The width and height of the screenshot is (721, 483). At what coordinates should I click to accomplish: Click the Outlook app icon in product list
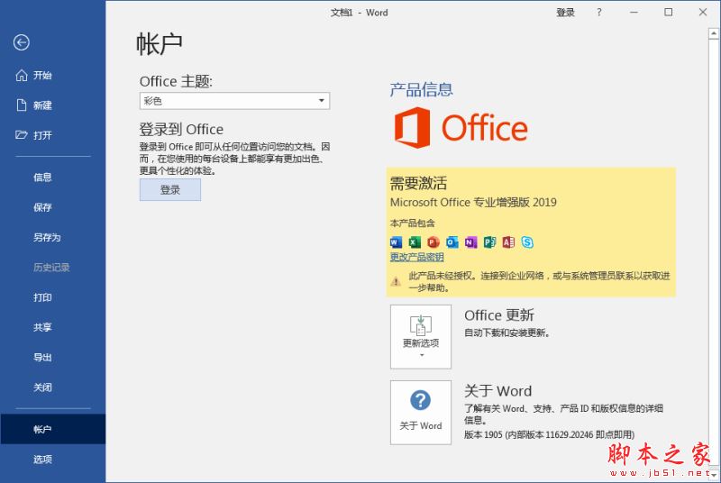coord(452,242)
